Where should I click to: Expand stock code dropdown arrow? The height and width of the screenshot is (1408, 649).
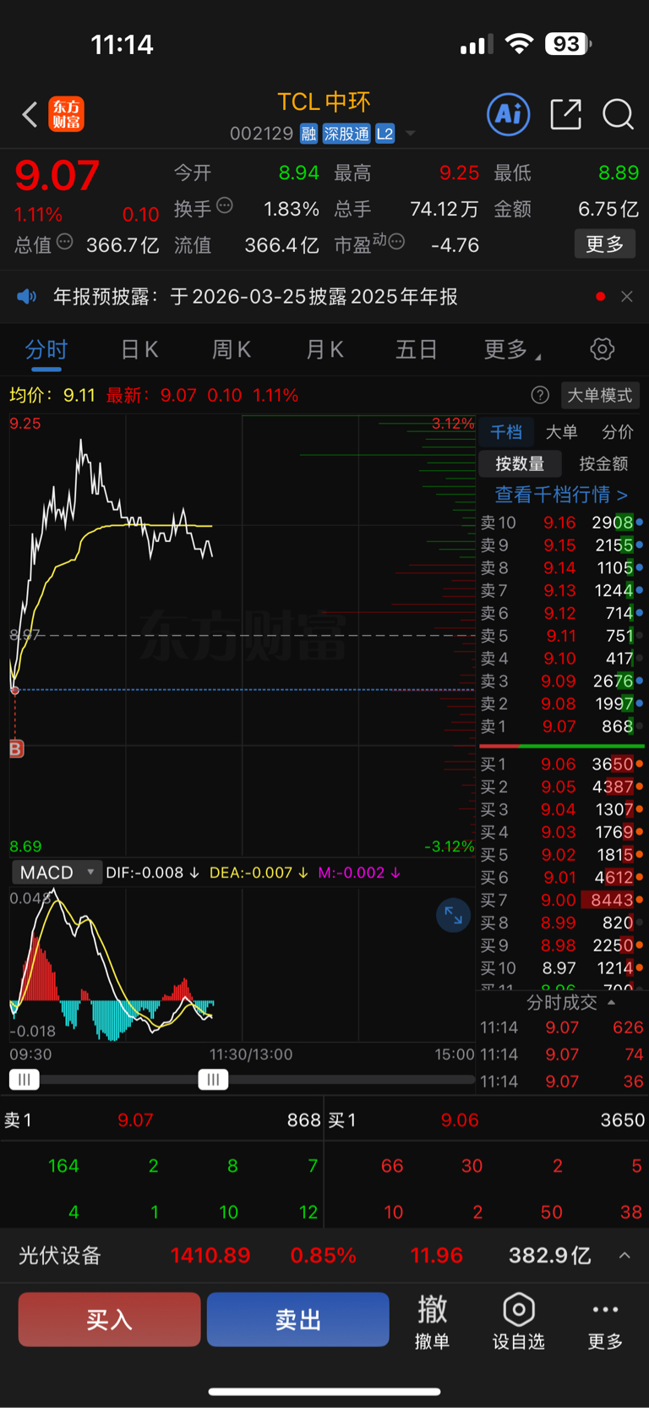point(411,134)
